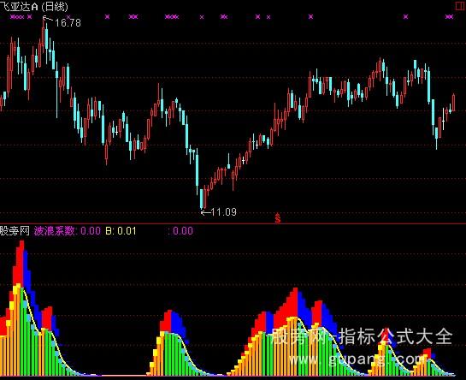Viewport: 466px width, 380px height.
Task: Click the 波浪系数: 0.00 indicator value
Action: [x=68, y=230]
